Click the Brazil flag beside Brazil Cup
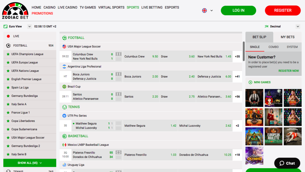 (64, 86)
